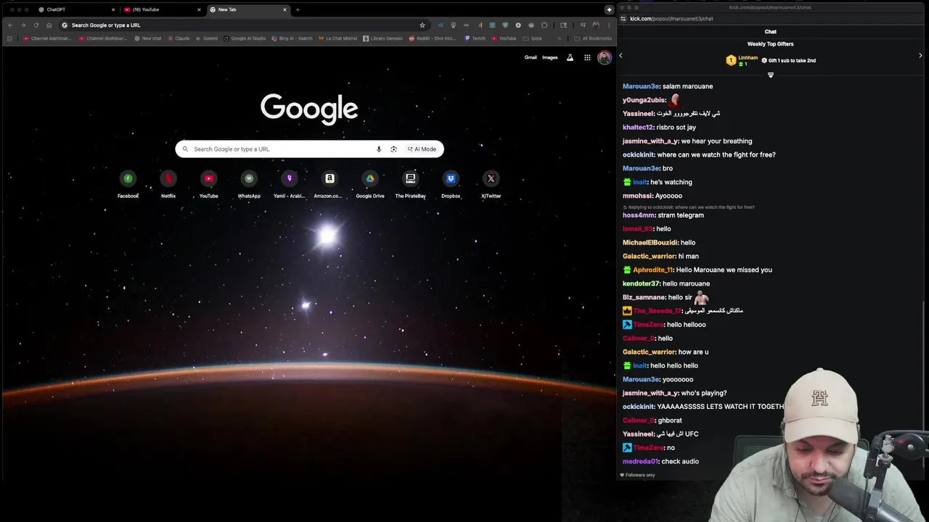Open the Dropbox shortcut
This screenshot has width=929, height=522.
pyautogui.click(x=451, y=184)
